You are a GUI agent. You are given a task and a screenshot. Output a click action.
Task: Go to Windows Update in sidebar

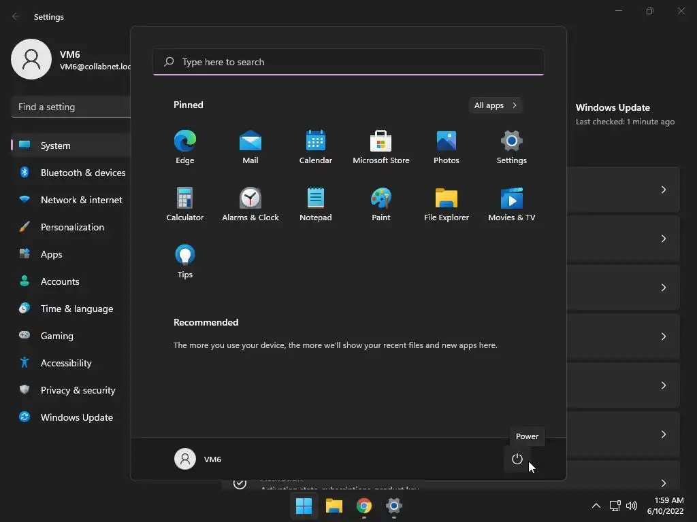click(x=71, y=417)
